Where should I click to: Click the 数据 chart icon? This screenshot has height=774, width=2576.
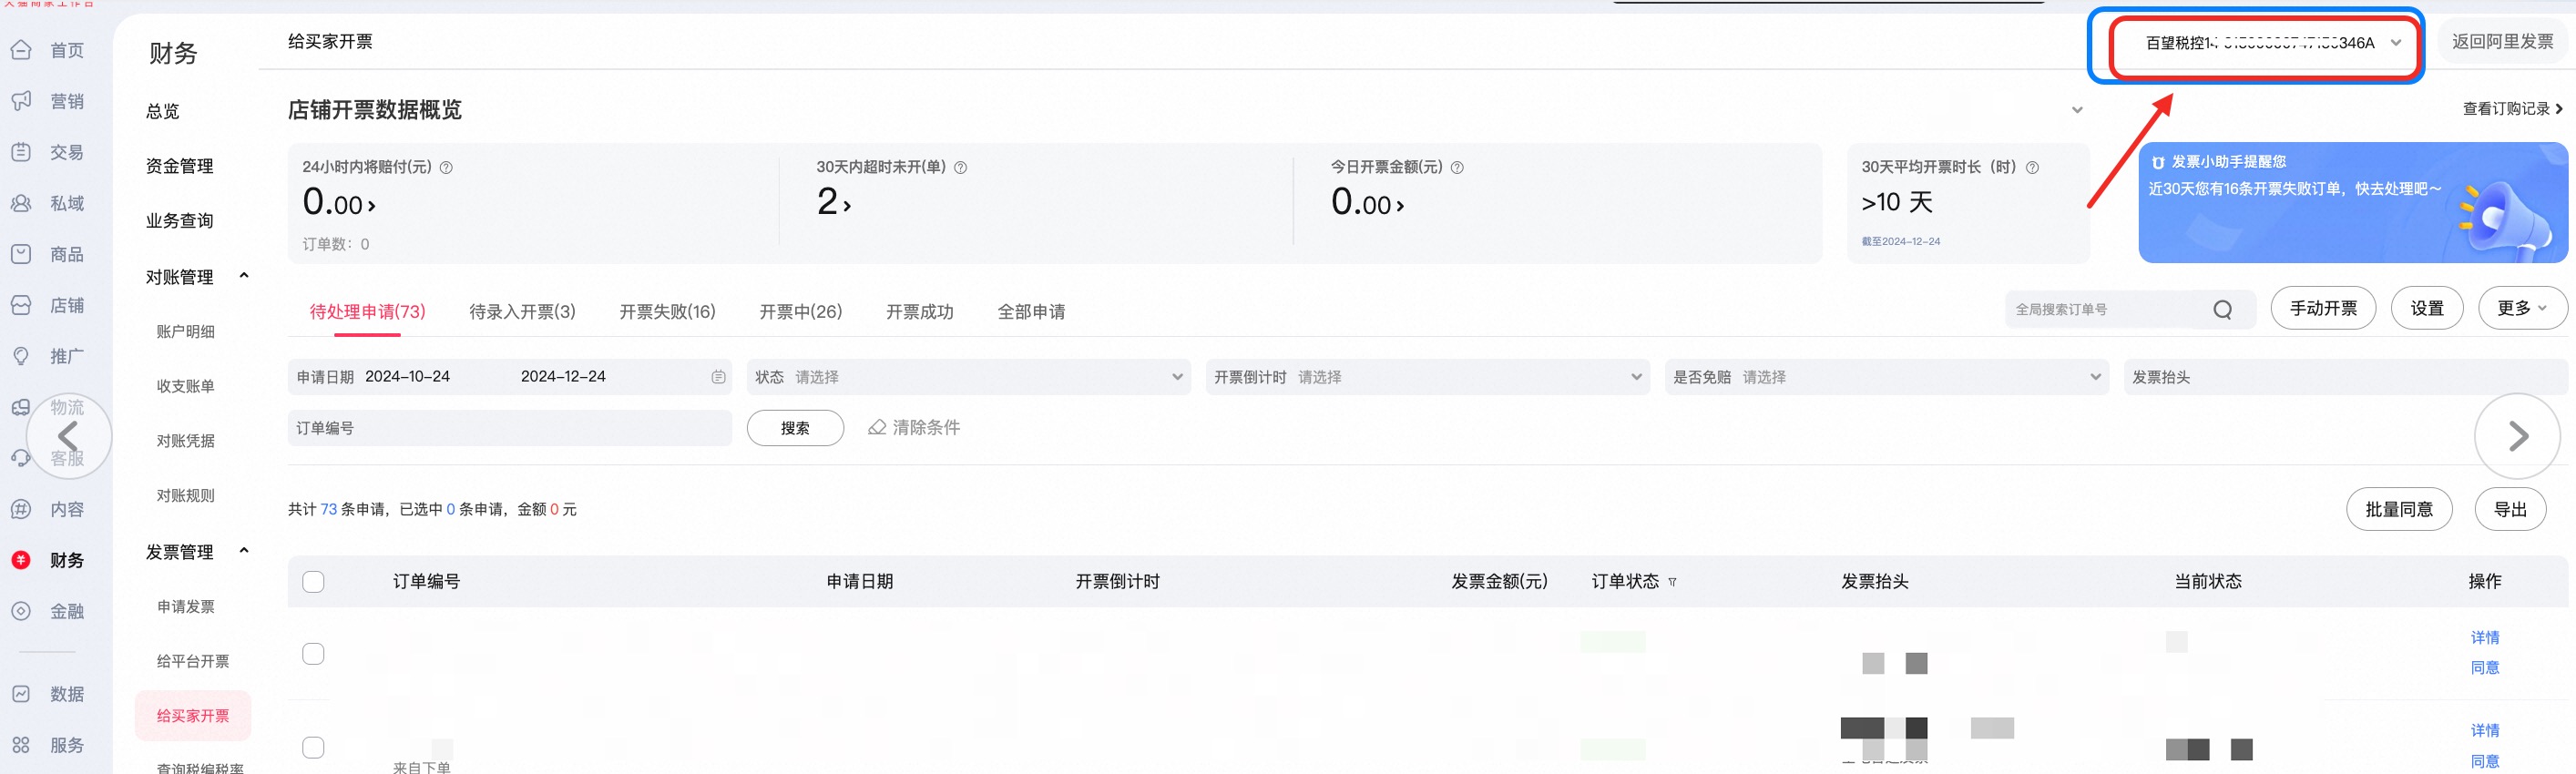(21, 694)
